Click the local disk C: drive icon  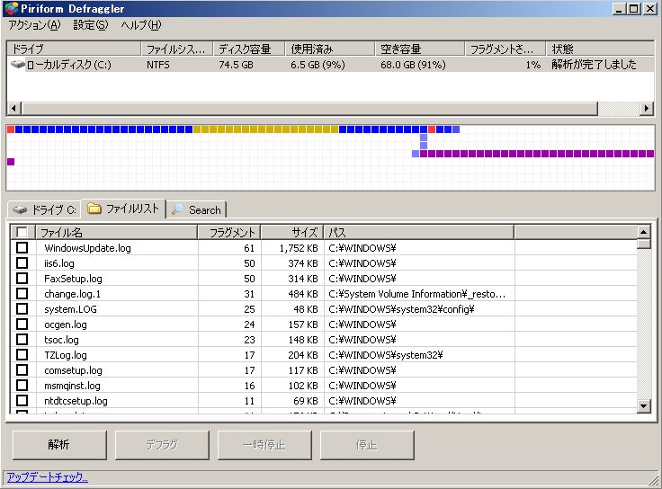tap(17, 64)
